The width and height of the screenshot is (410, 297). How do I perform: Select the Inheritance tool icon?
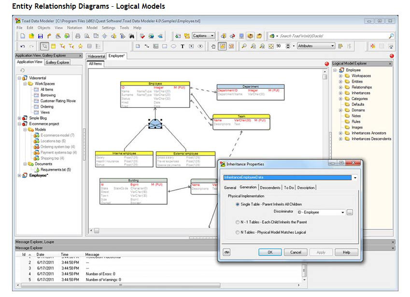pyautogui.click(x=80, y=46)
